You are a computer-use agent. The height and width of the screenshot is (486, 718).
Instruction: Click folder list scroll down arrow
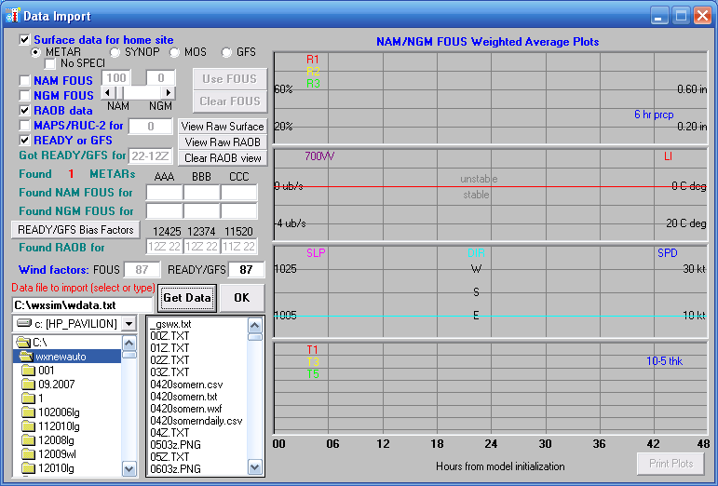pyautogui.click(x=129, y=468)
